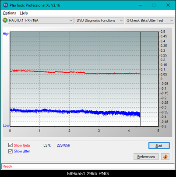Toggle the Show Beta checkbox

[x=11, y=145]
